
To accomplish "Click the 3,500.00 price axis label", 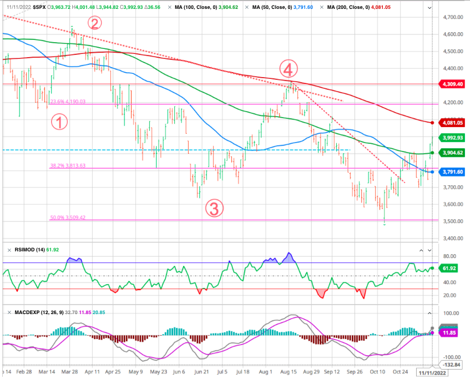I will pyautogui.click(x=453, y=221).
